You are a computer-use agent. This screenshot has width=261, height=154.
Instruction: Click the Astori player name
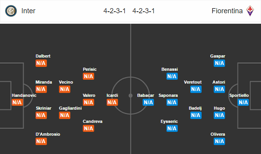pyautogui.click(x=219, y=82)
